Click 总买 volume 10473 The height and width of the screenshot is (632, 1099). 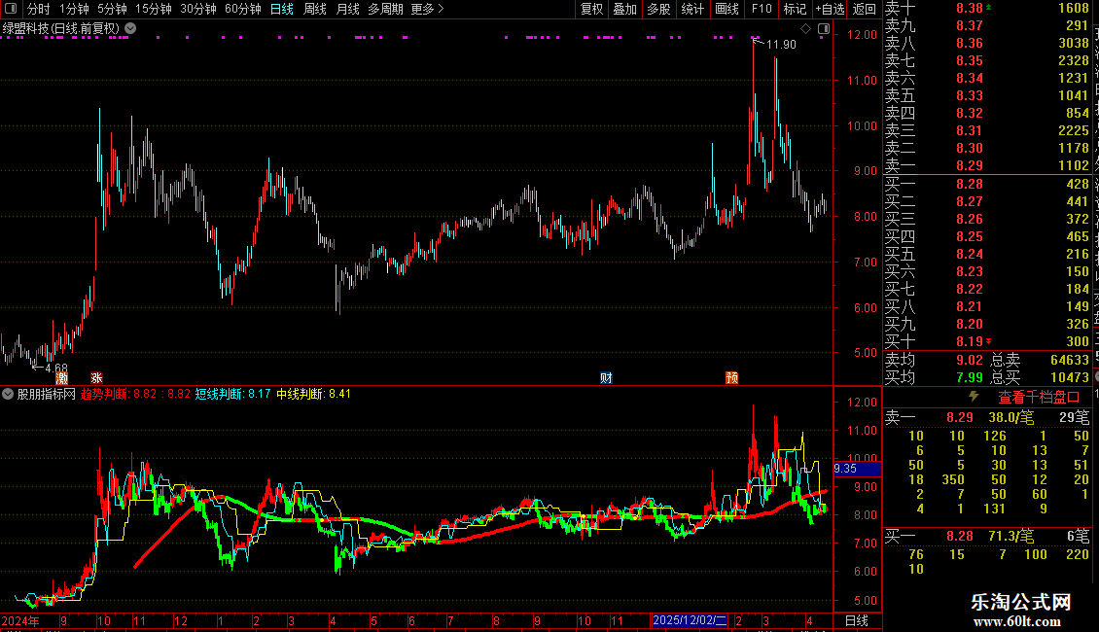pos(1070,377)
